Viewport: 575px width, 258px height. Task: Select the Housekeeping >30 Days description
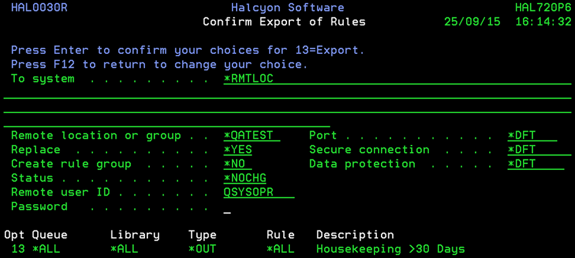[391, 249]
